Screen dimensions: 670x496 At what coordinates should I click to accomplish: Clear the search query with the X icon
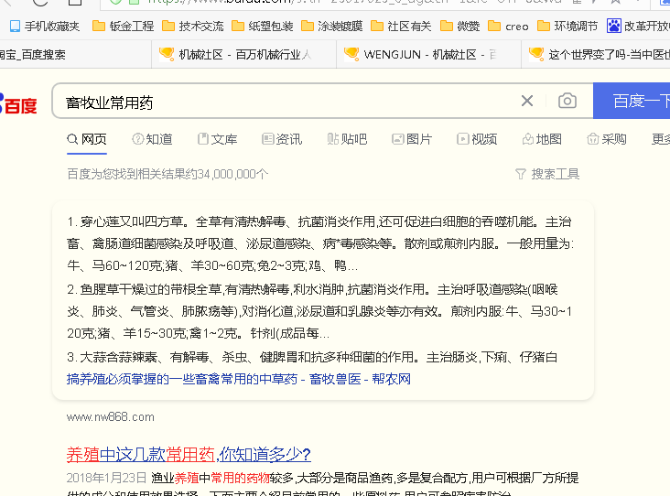point(527,102)
